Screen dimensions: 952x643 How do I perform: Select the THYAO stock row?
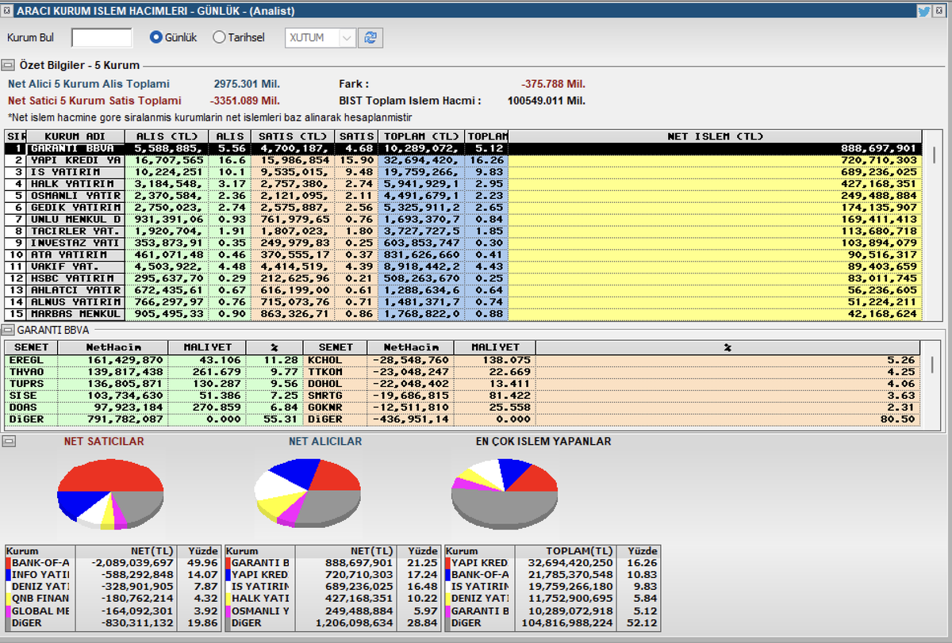[x=154, y=372]
